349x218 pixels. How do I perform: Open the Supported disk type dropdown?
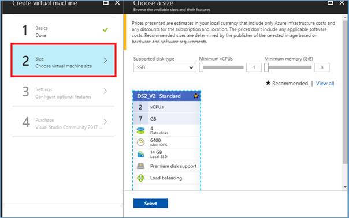(x=165, y=67)
